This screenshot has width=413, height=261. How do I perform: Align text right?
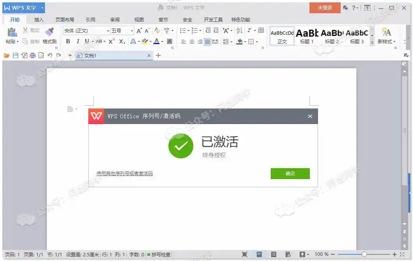point(200,42)
